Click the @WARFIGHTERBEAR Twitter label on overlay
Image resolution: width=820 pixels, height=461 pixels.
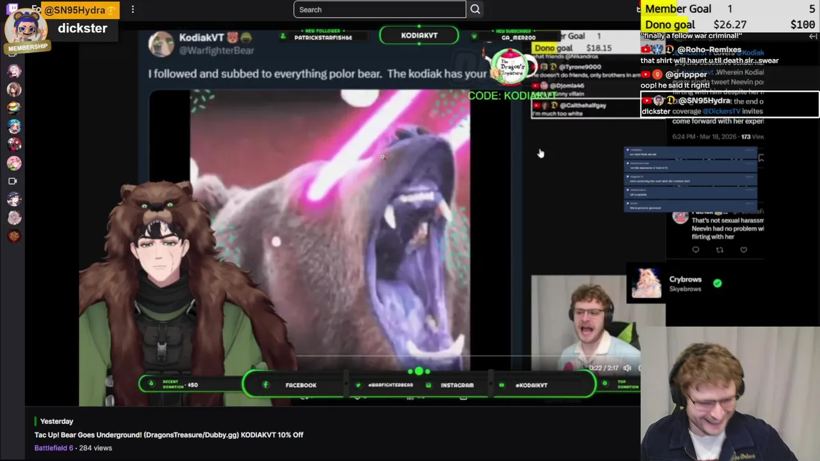click(x=390, y=385)
